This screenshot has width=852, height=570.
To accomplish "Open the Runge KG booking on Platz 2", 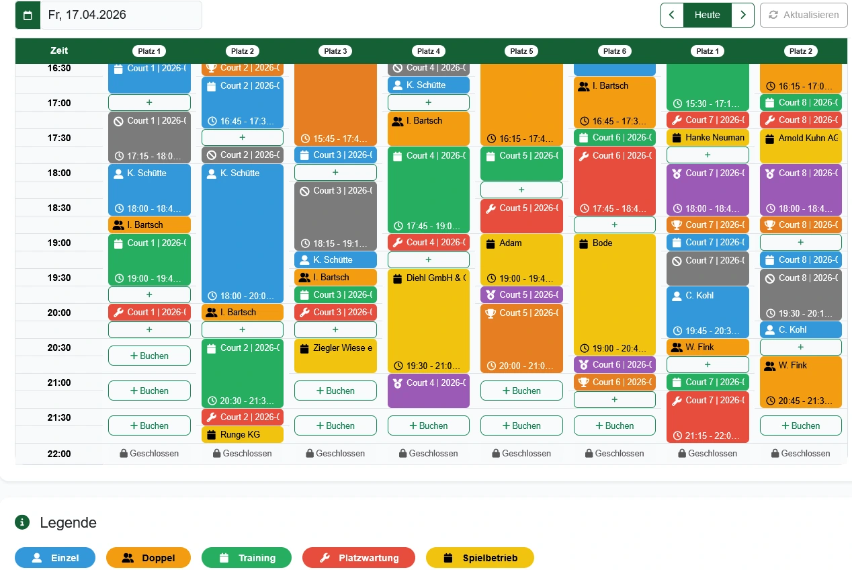I will point(243,435).
